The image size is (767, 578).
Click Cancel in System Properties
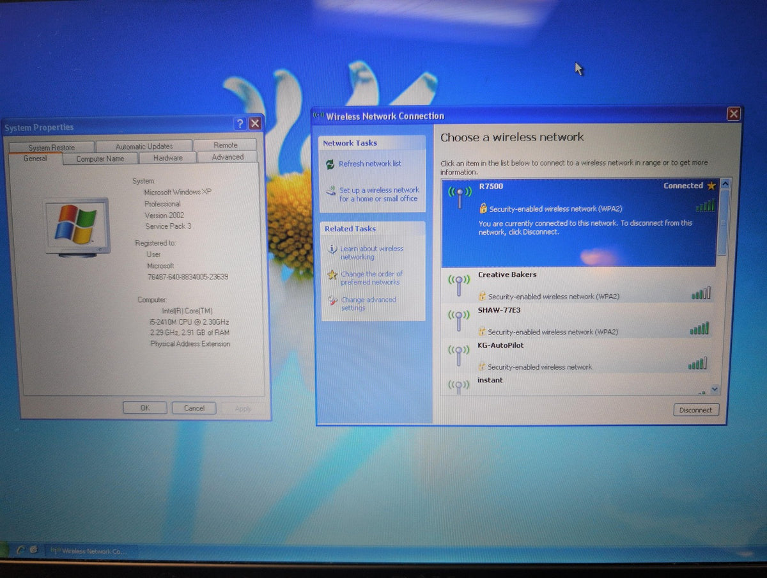[x=194, y=408]
